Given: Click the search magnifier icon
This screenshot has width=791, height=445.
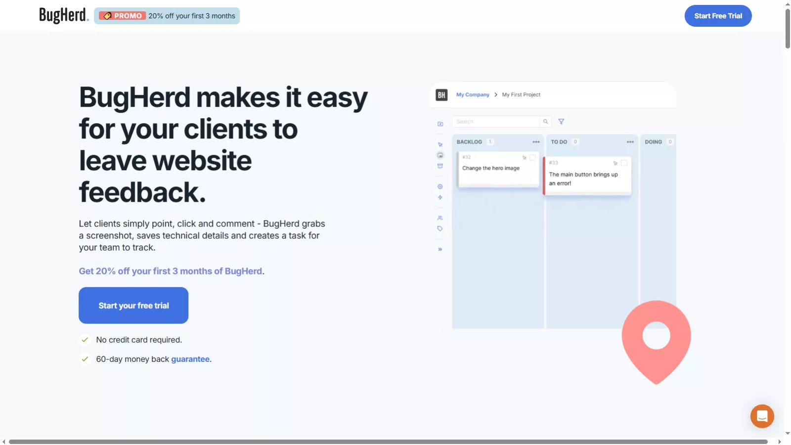Looking at the screenshot, I should point(546,122).
